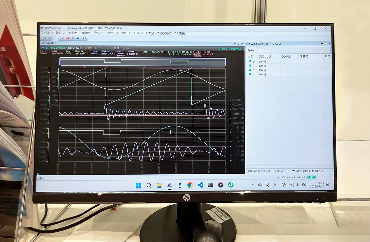Click the pause icon in the toolbar
The height and width of the screenshot is (242, 370).
click(73, 38)
